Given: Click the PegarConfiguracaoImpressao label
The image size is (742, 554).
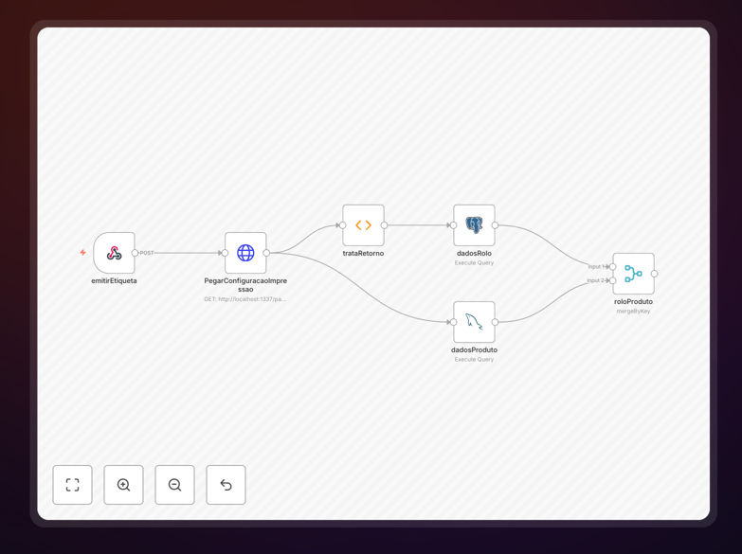Looking at the screenshot, I should coord(245,285).
